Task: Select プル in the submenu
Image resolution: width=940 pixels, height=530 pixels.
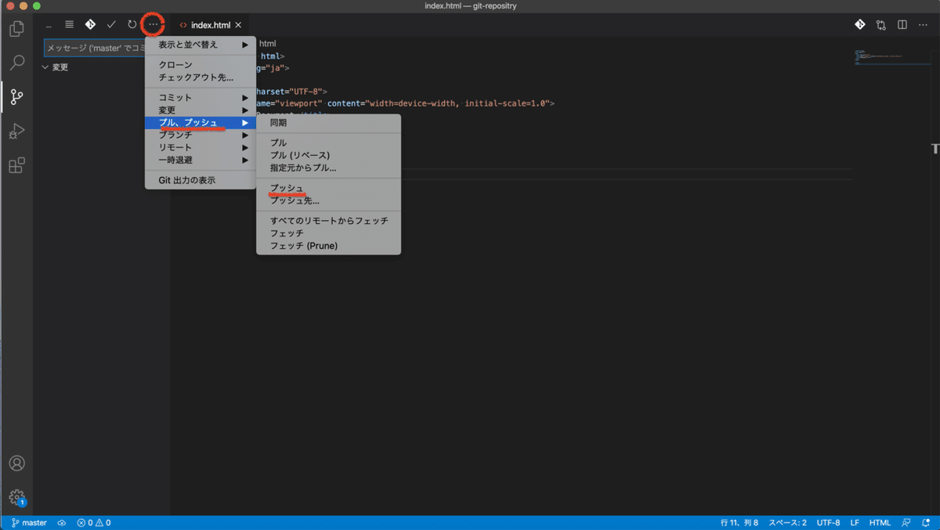Action: tap(328, 143)
